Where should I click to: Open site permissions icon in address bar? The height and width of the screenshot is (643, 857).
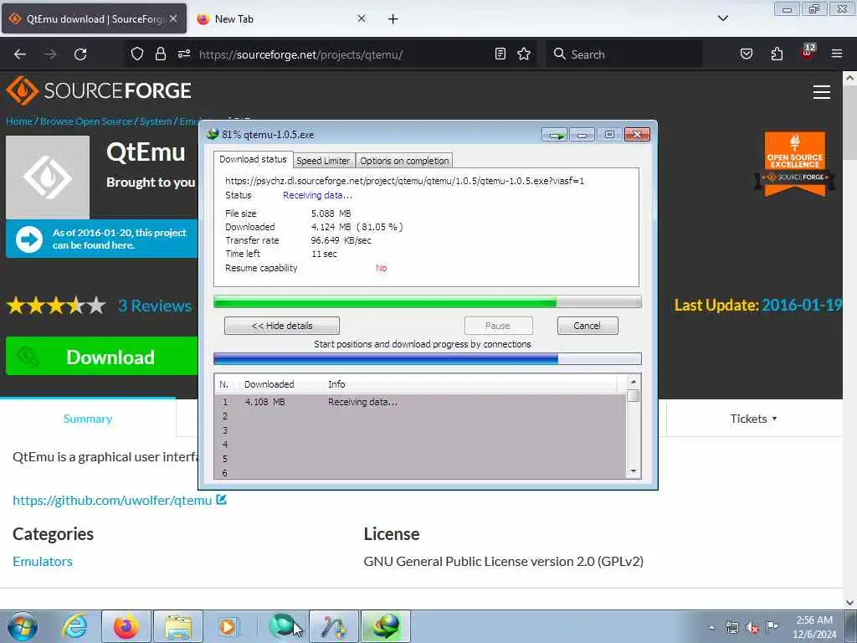[x=184, y=54]
